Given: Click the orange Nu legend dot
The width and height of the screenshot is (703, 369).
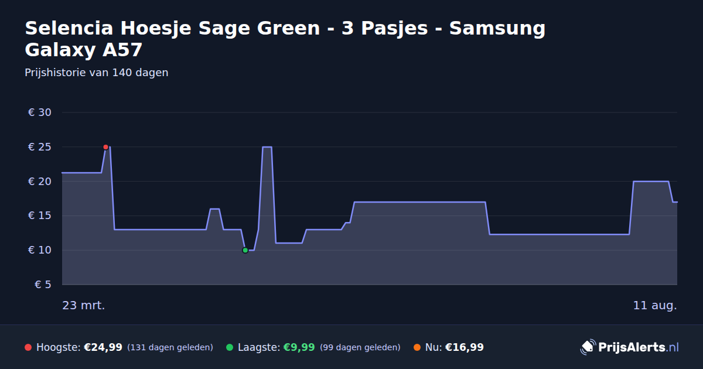Looking at the screenshot, I should (x=417, y=347).
